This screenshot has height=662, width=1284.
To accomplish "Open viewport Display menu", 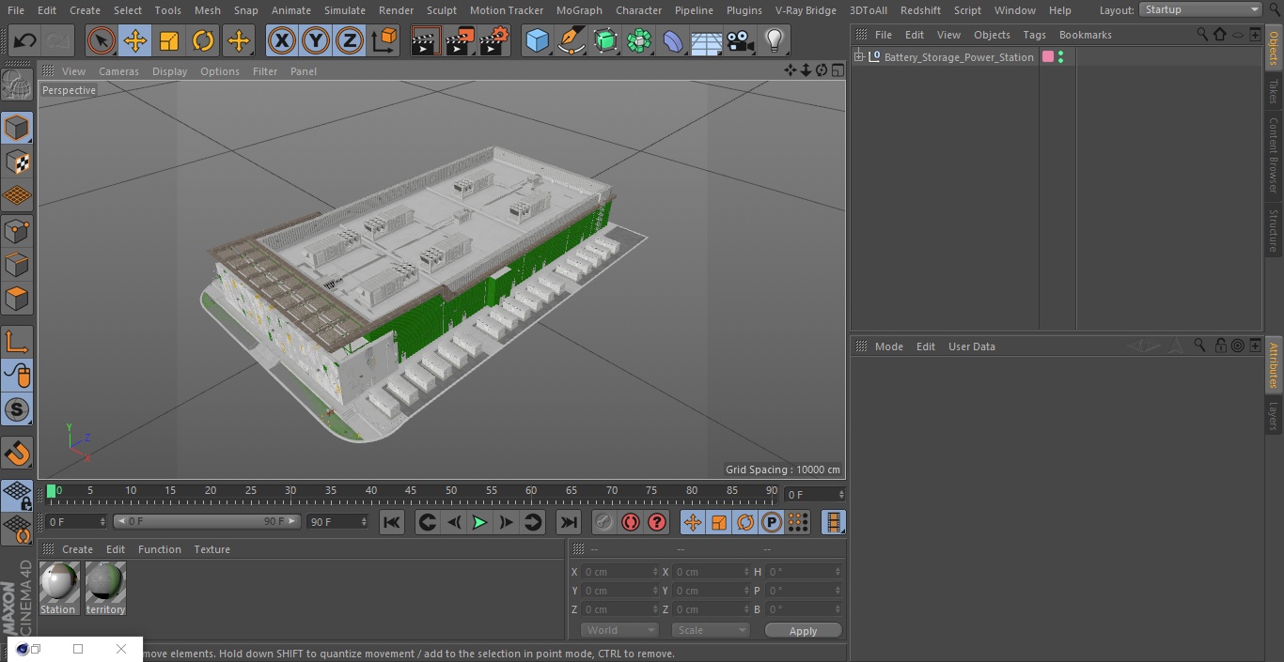I will [169, 71].
